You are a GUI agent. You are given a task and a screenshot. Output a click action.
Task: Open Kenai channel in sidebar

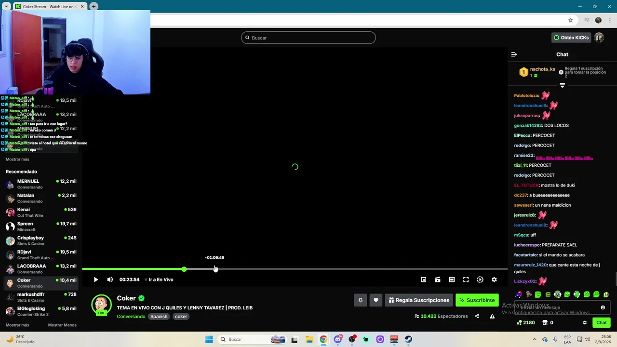(x=41, y=213)
